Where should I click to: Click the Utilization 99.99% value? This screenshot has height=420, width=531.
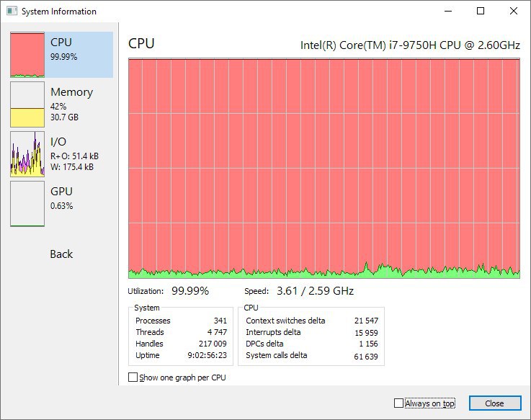click(190, 291)
